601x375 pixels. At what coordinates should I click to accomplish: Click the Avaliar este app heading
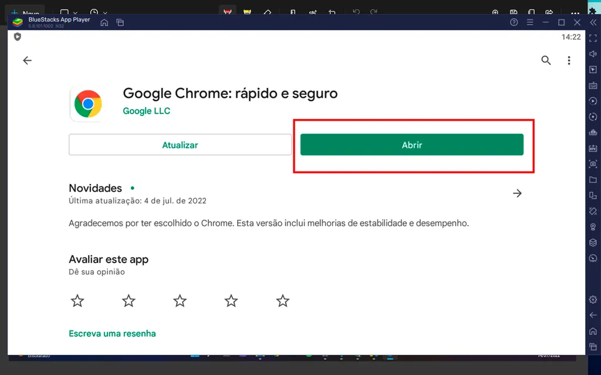(x=109, y=260)
